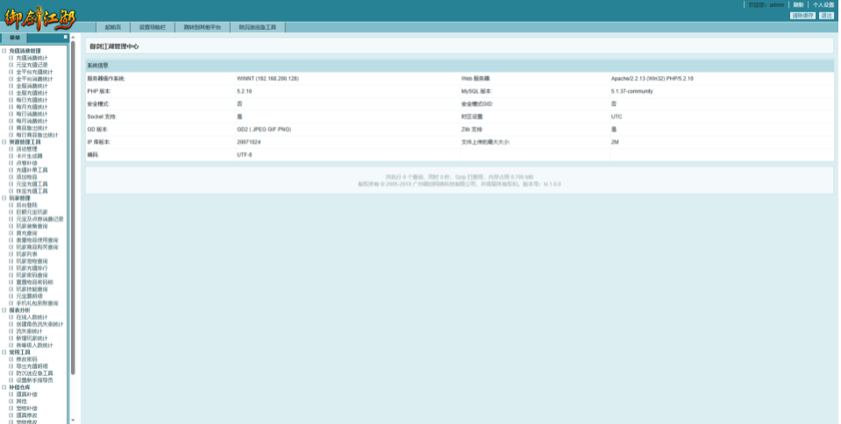Click the 菜单 panel header corner icon
This screenshot has width=841, height=424.
click(65, 38)
